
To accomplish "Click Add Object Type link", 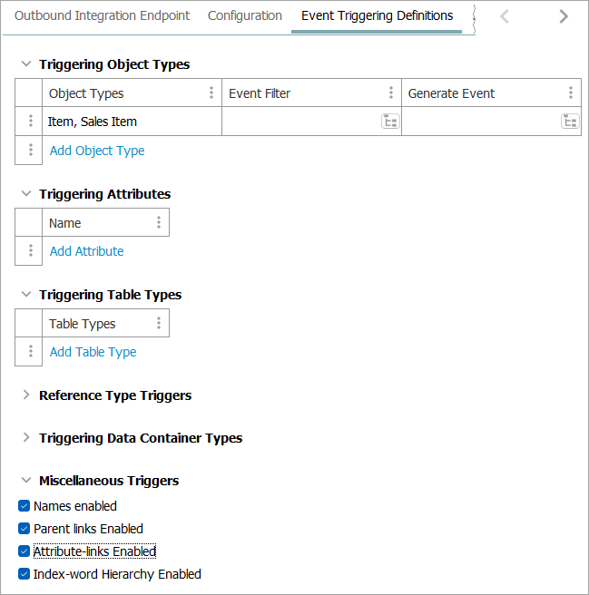I will pyautogui.click(x=97, y=151).
